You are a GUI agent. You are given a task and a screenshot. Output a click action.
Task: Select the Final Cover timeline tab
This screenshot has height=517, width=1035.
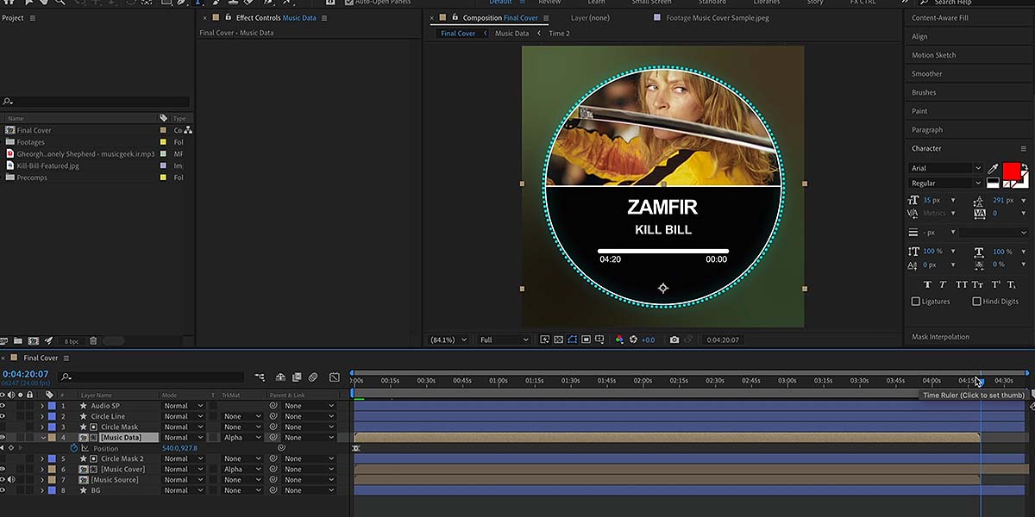coord(41,358)
